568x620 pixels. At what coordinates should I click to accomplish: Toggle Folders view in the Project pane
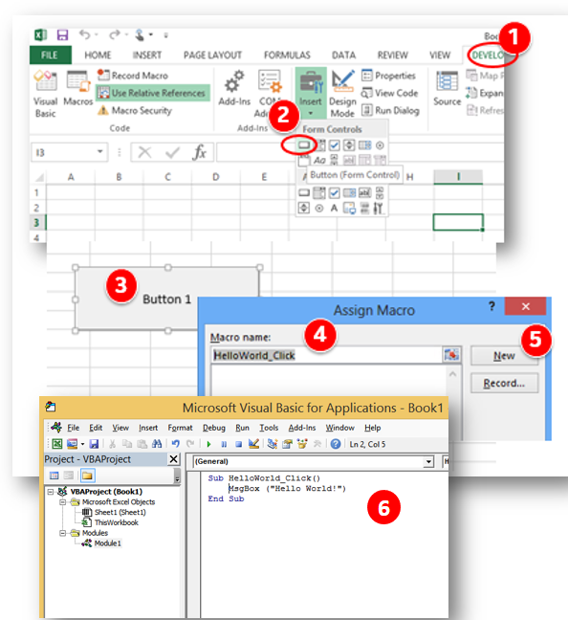pos(87,476)
